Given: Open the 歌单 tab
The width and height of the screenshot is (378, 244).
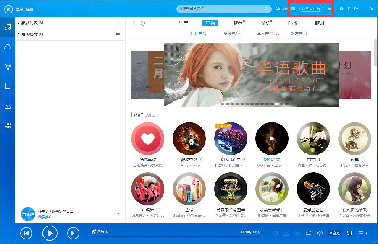Looking at the screenshot, I should point(238,23).
